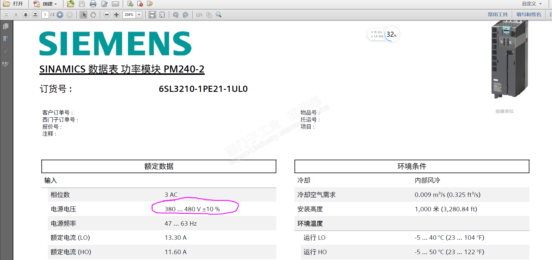Open the 自定义 (Customize) dropdown
The width and height of the screenshot is (552, 260).
pos(532,4)
